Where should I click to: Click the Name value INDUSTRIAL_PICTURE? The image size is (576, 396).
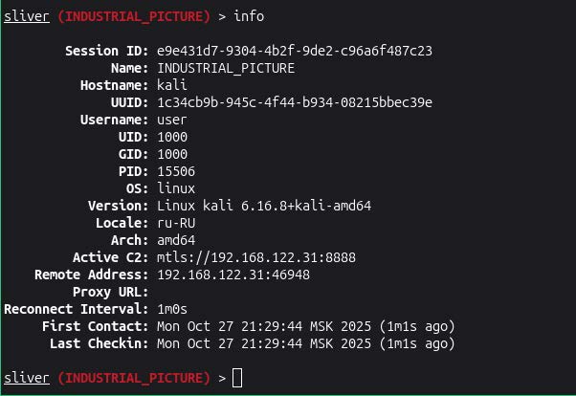(x=226, y=68)
